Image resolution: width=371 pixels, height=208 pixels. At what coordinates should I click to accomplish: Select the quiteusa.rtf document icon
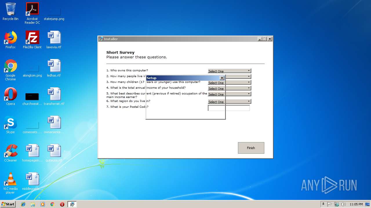(x=54, y=153)
